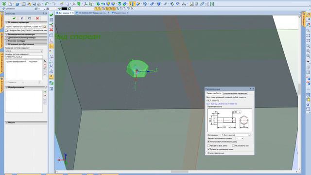This screenshot has height=175, width=311.
Task: Expand 'Степени свободы' section
Action: (26, 41)
